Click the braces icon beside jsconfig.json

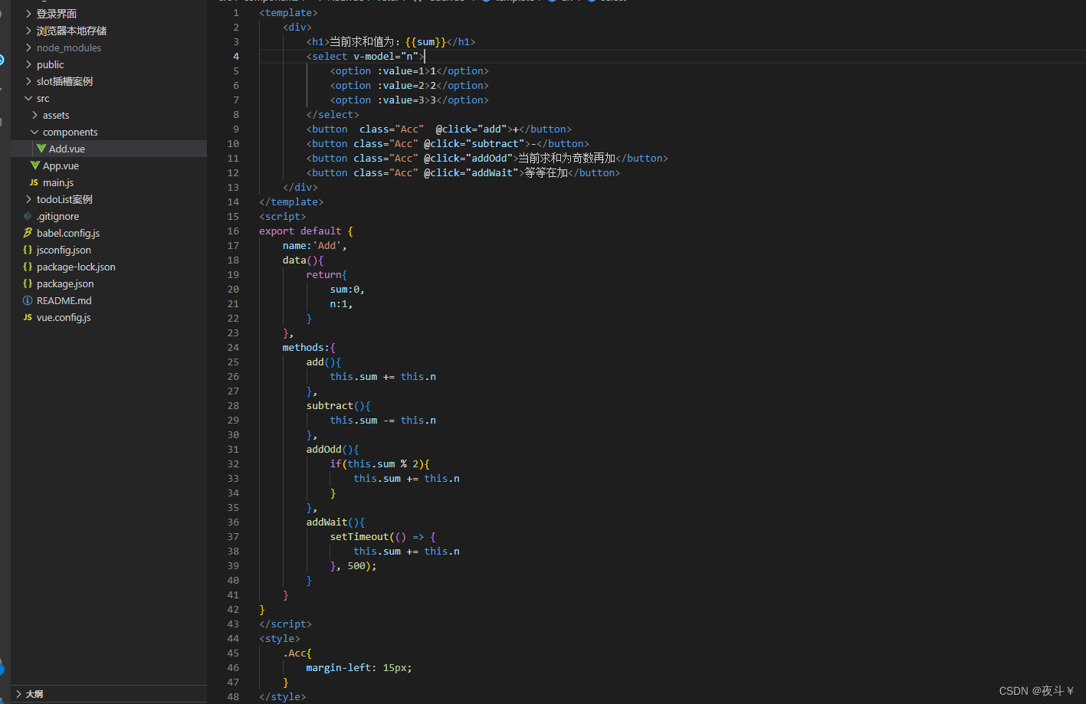[28, 250]
